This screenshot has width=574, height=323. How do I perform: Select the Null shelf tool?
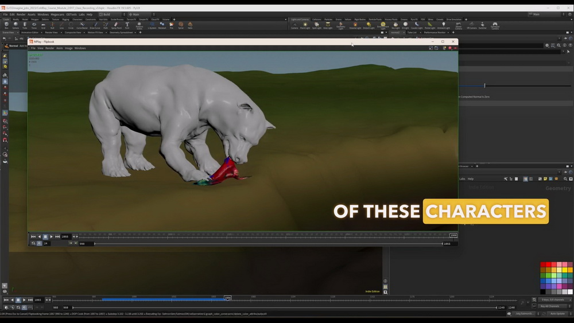(52, 25)
